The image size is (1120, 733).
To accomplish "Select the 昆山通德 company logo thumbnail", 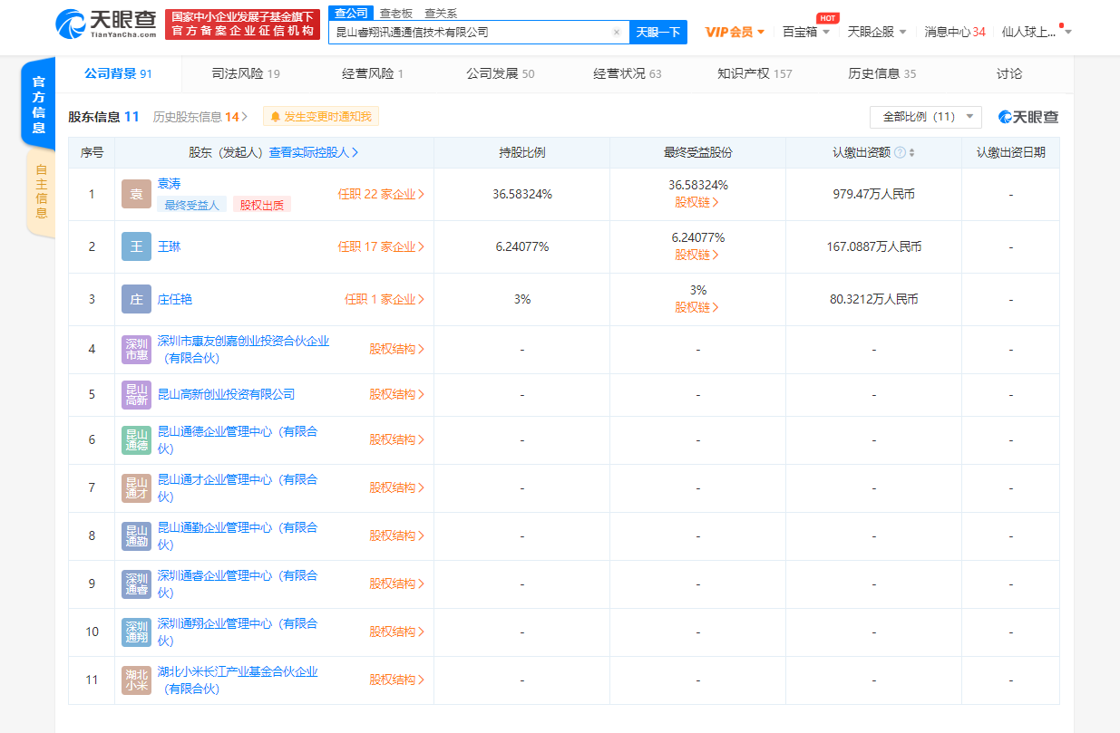I will (136, 440).
